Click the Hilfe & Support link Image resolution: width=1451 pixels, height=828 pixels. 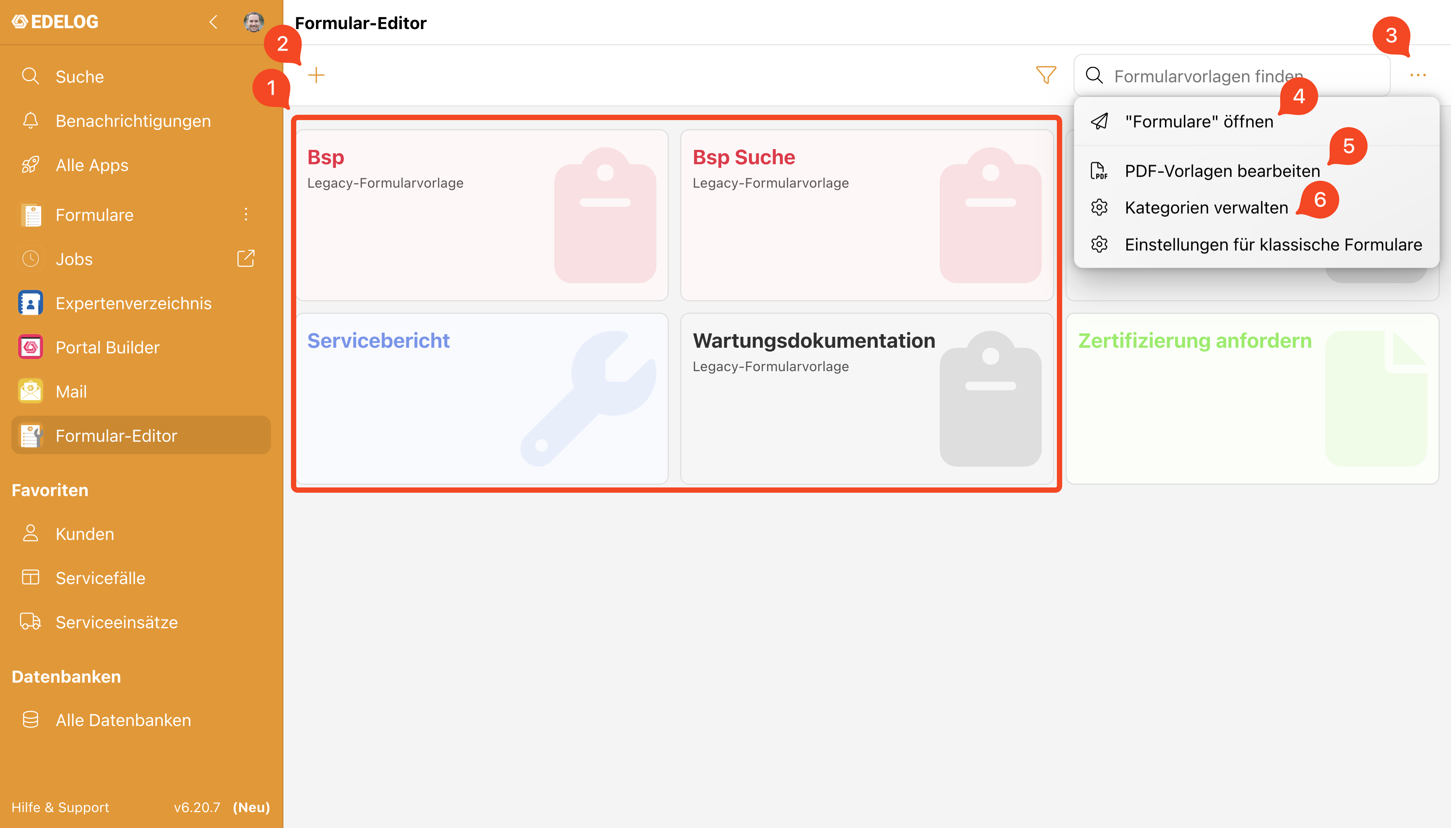pos(60,807)
